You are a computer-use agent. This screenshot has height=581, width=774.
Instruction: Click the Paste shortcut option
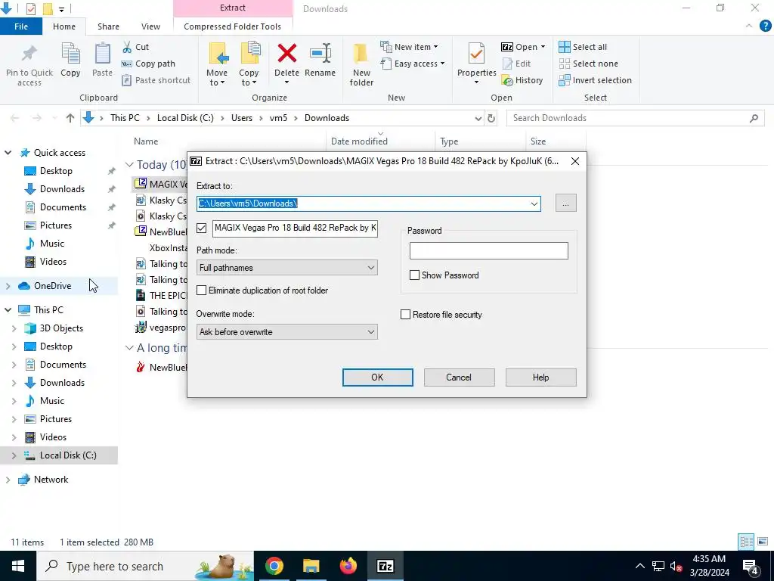pos(156,80)
